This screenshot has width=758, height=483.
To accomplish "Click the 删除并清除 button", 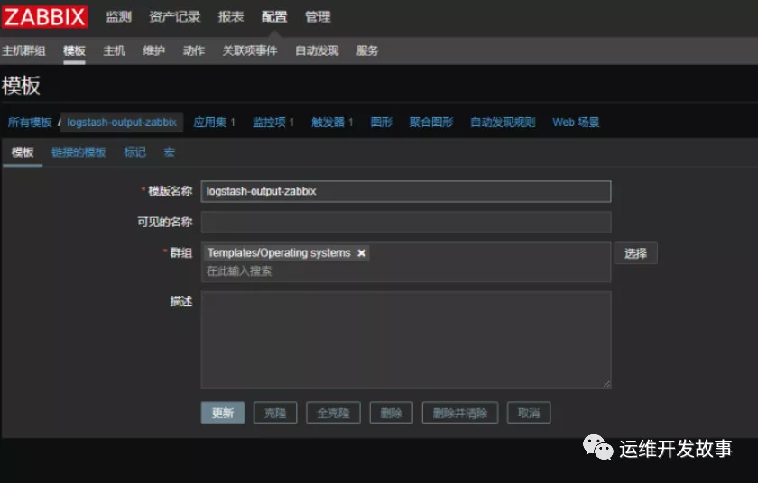I will 459,413.
